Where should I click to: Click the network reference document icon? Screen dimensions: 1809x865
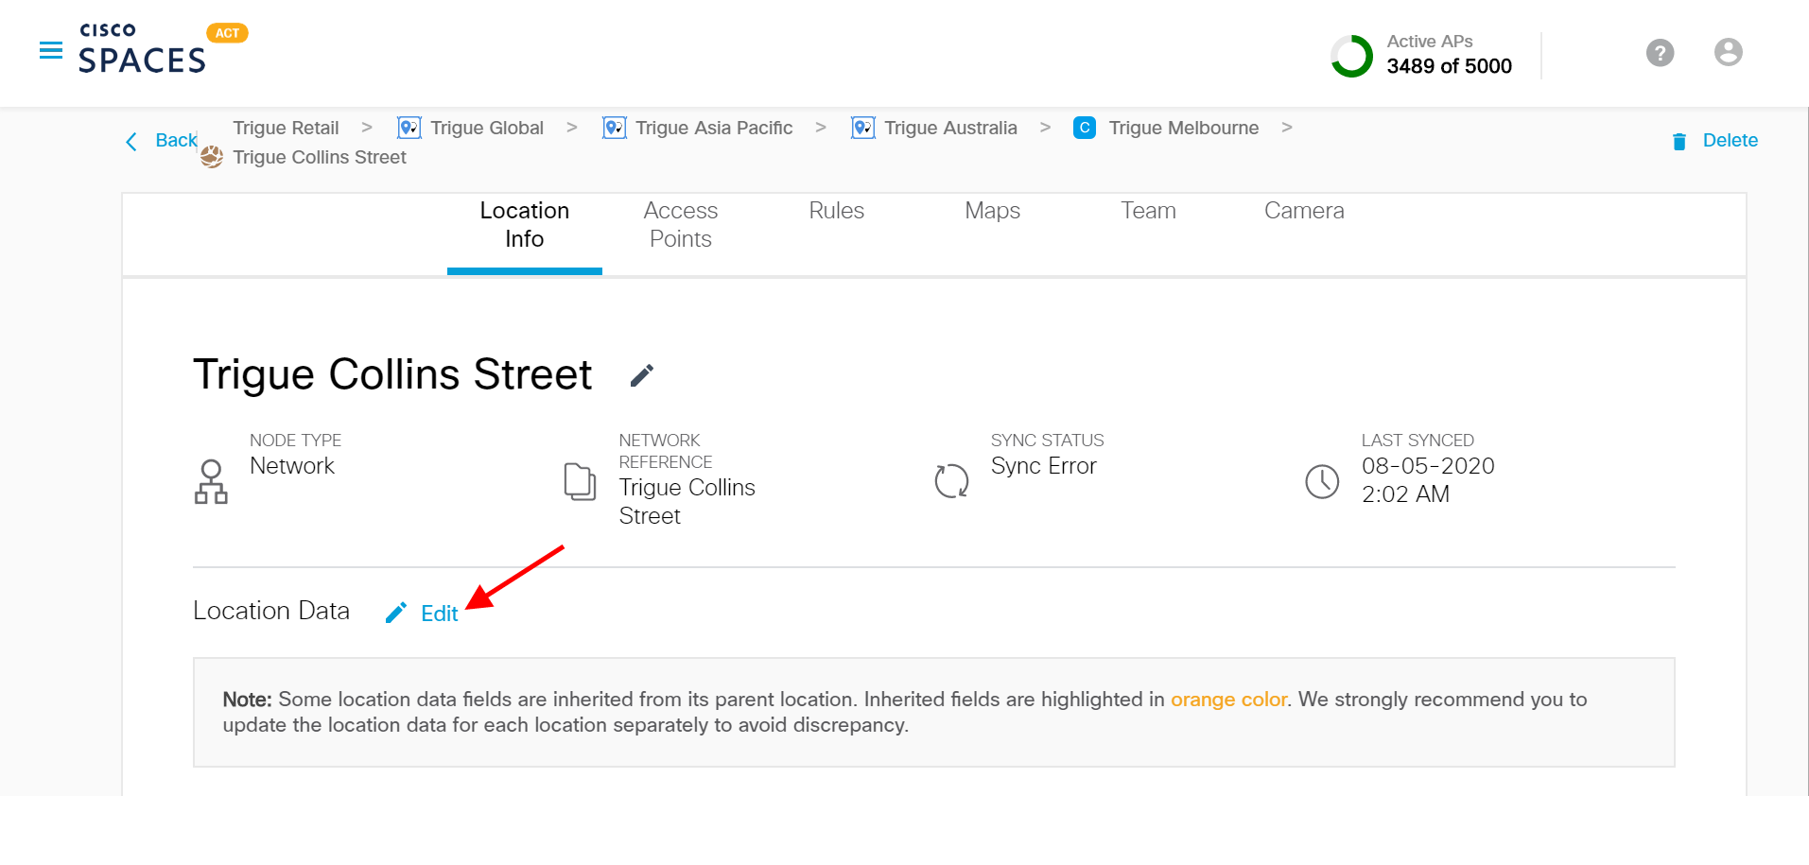tap(580, 481)
